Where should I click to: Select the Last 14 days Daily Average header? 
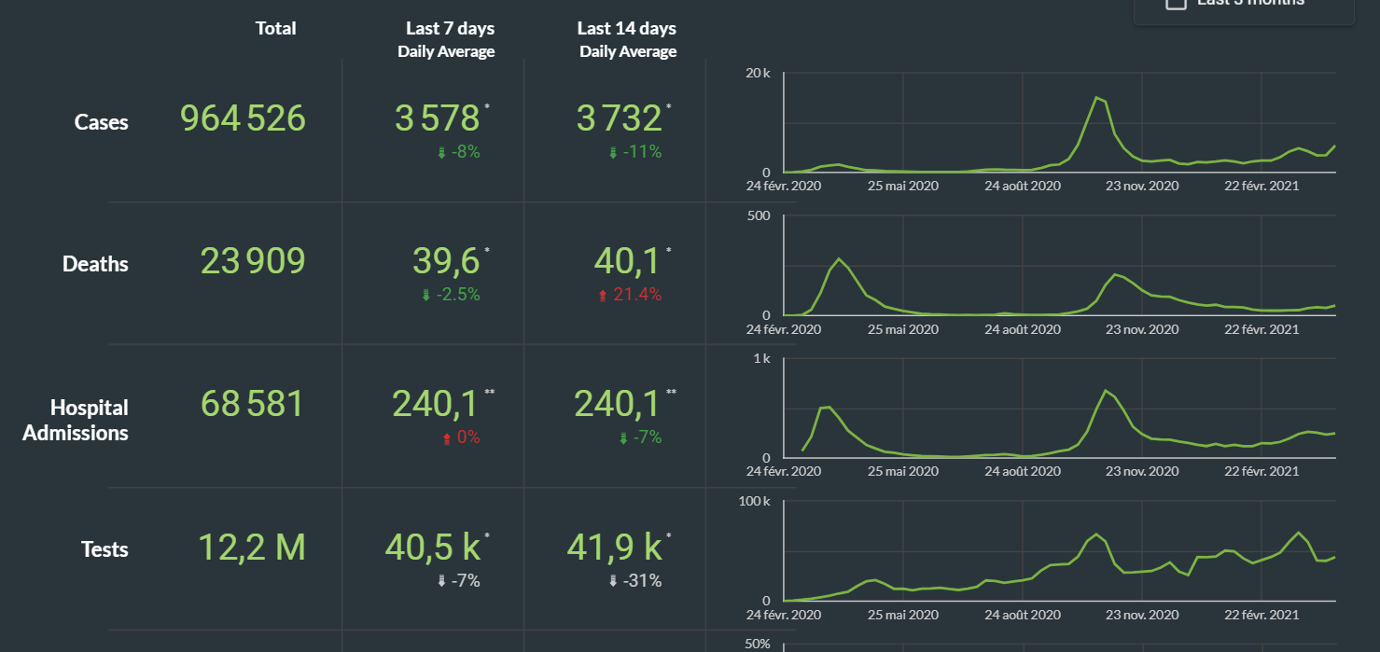[x=627, y=40]
